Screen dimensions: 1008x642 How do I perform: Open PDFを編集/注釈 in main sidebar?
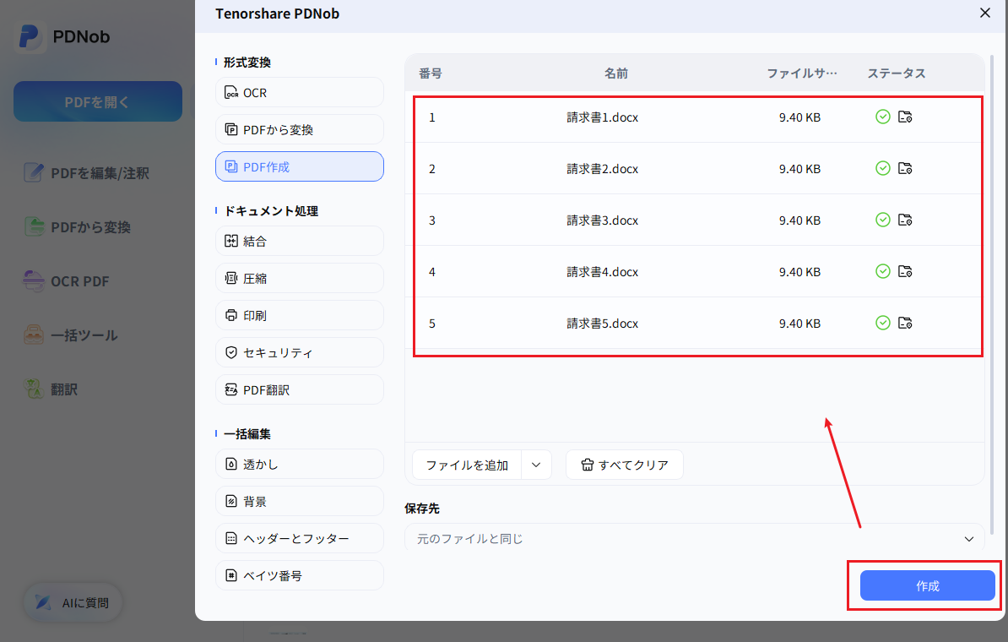(87, 173)
